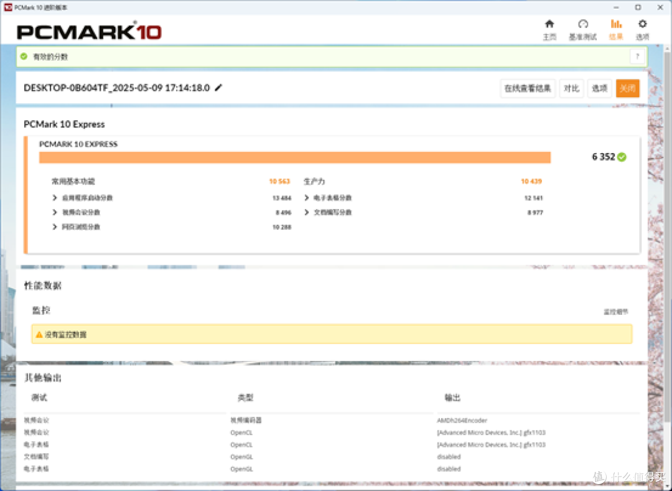Click the PCMark 10 Express section title
672x491 pixels.
click(64, 124)
